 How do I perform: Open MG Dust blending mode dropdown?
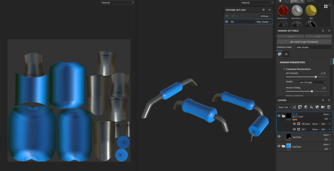click(316, 124)
